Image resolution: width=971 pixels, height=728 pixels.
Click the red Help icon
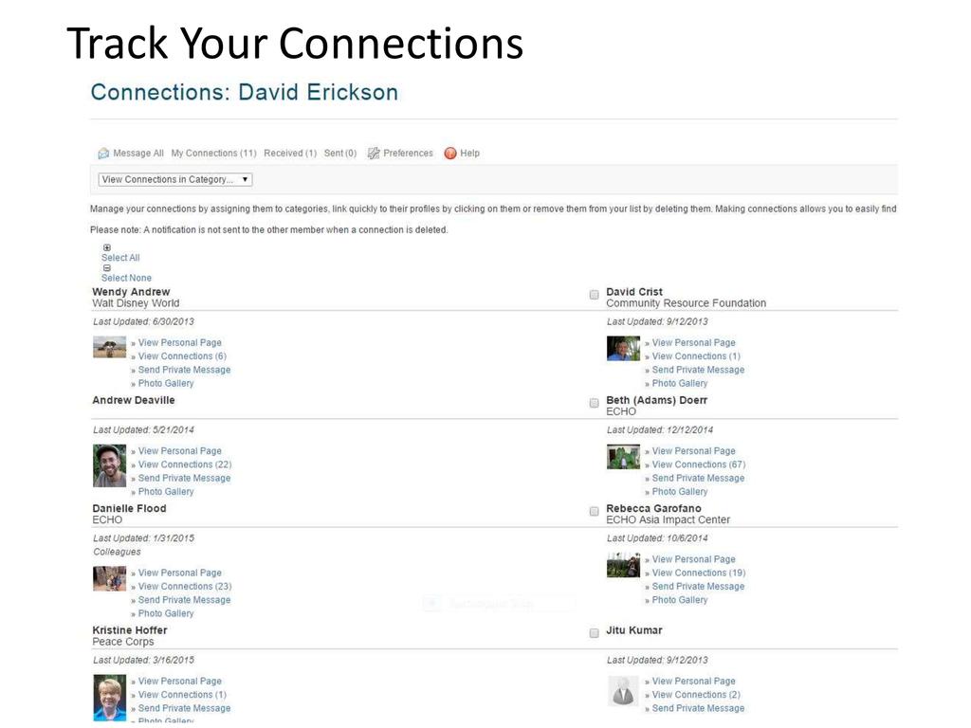(x=450, y=154)
